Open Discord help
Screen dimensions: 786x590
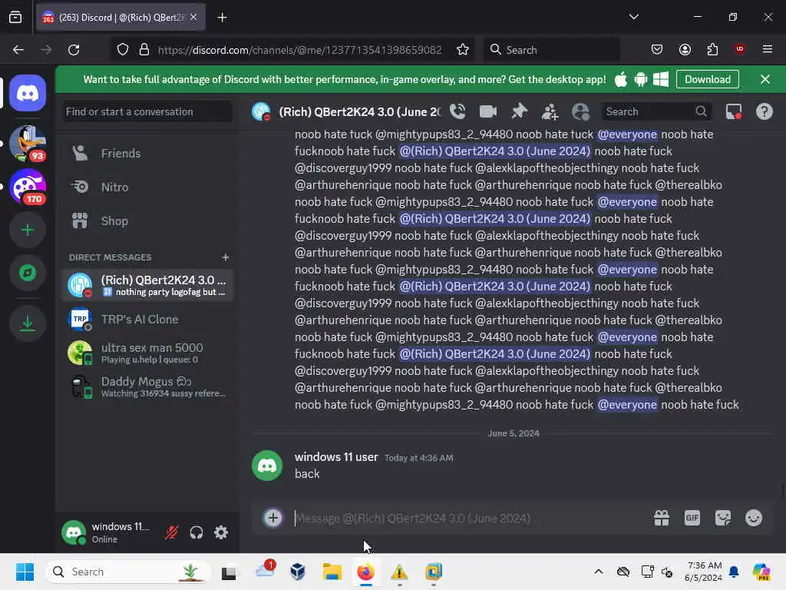pos(764,111)
